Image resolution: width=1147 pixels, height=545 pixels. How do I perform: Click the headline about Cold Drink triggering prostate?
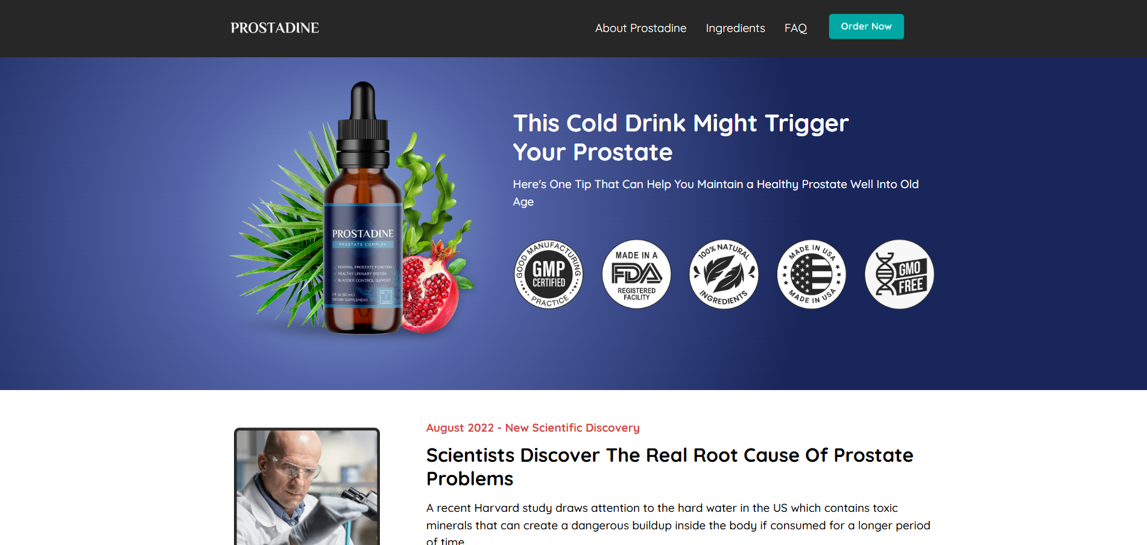click(x=681, y=137)
